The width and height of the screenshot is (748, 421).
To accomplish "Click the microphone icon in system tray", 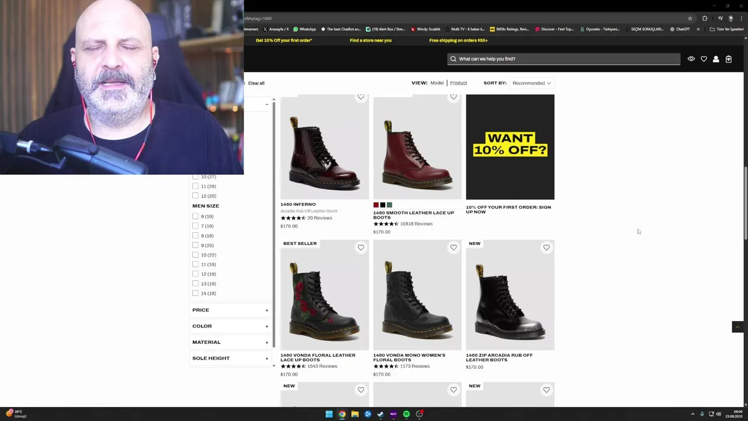I will point(702,414).
